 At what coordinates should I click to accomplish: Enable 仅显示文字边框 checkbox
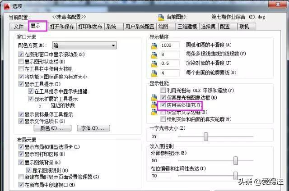[163, 112]
